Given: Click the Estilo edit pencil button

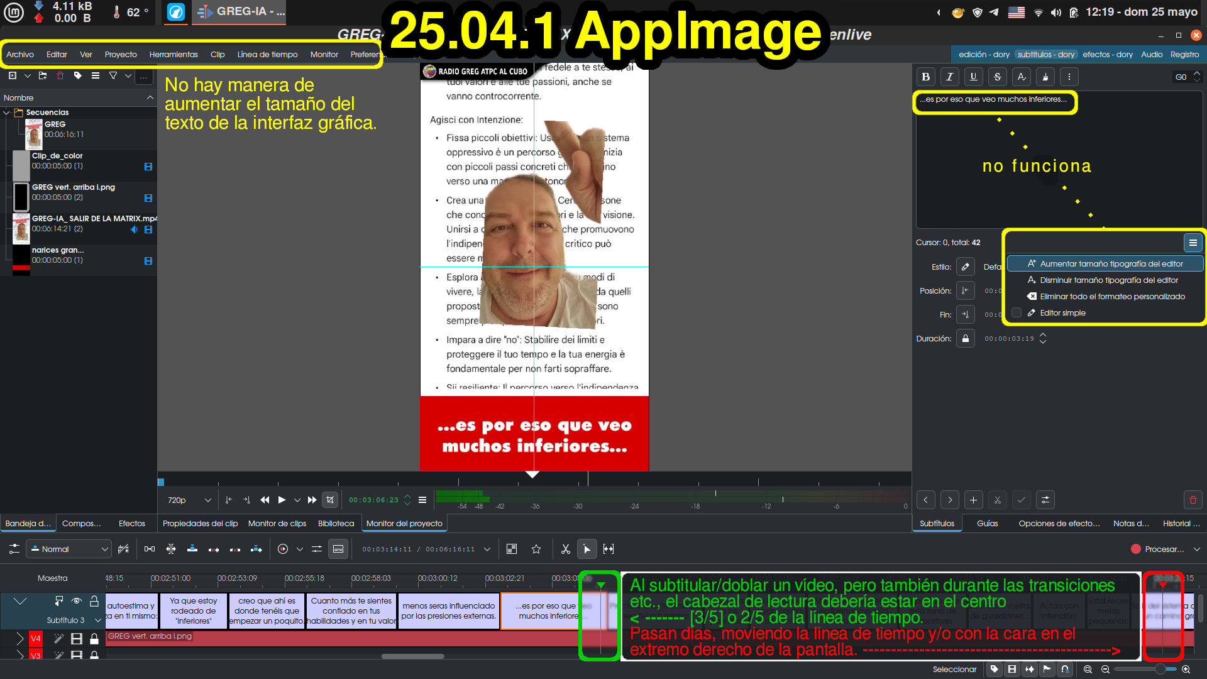Looking at the screenshot, I should point(965,267).
